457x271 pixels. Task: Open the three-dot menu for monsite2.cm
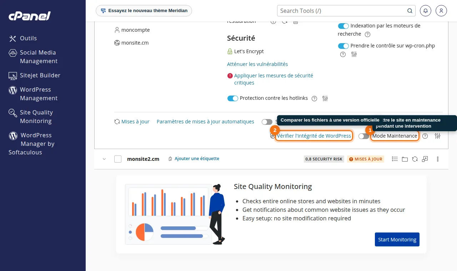[x=438, y=159]
